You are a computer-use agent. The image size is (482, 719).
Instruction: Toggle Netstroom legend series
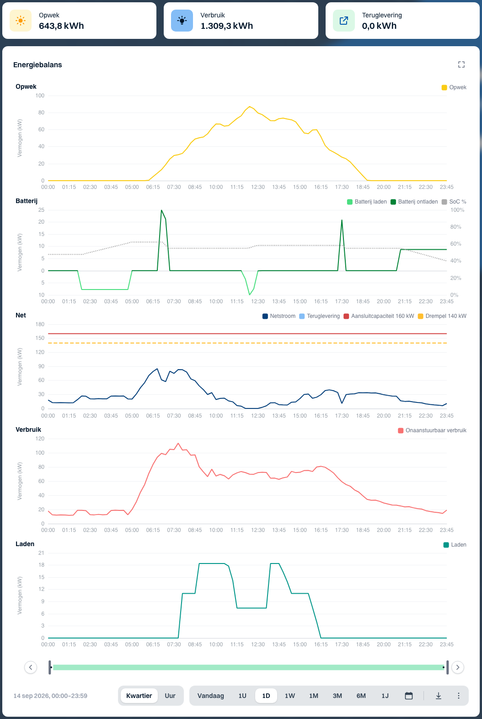[279, 316]
